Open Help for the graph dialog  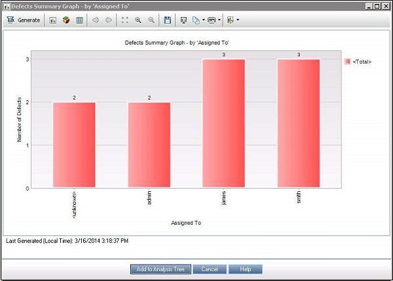click(246, 269)
